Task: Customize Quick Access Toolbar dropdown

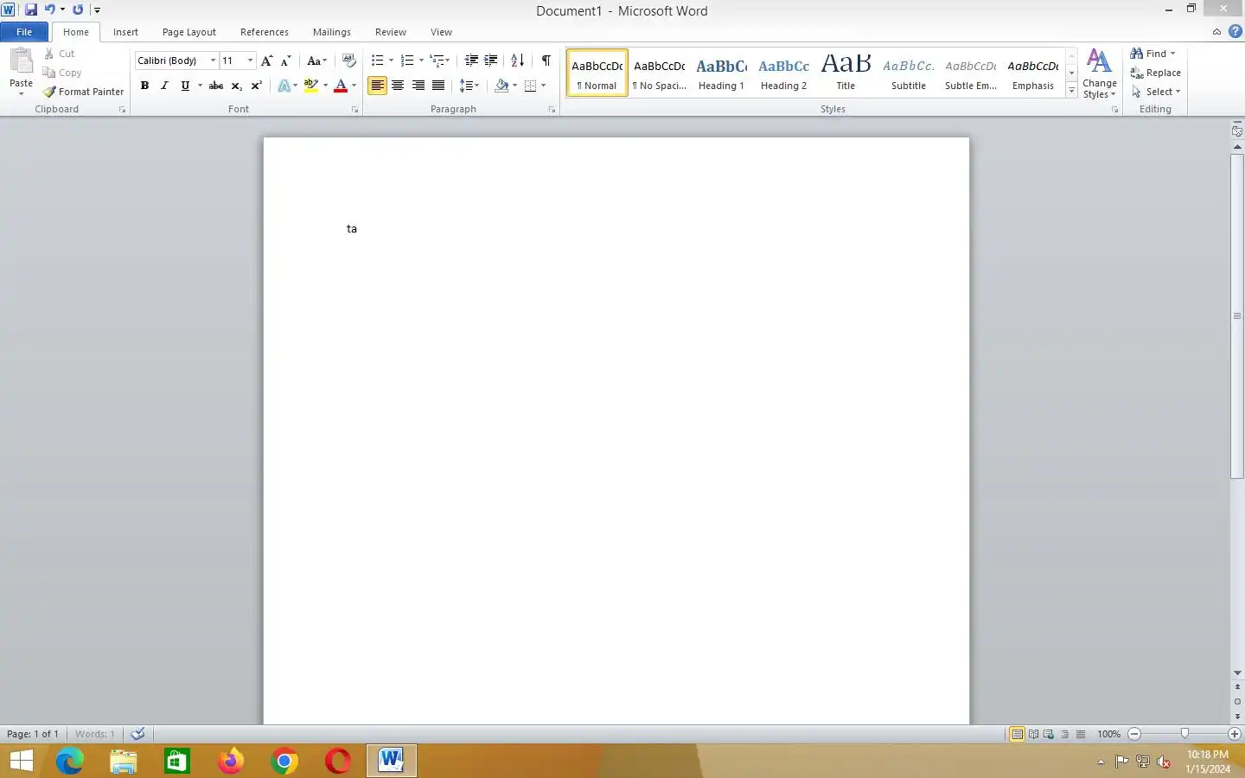Action: 97,10
